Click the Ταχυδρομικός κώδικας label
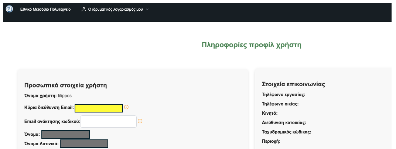 click(286, 132)
